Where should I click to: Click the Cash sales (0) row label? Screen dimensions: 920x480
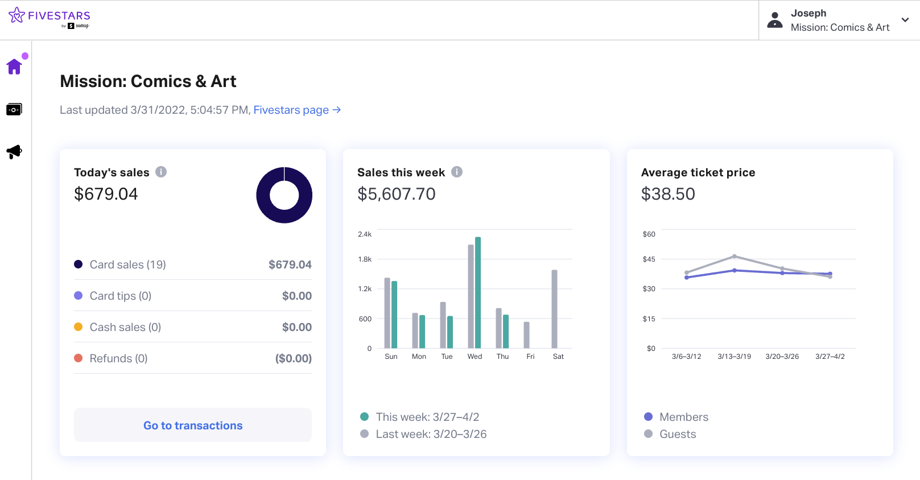[x=125, y=327]
